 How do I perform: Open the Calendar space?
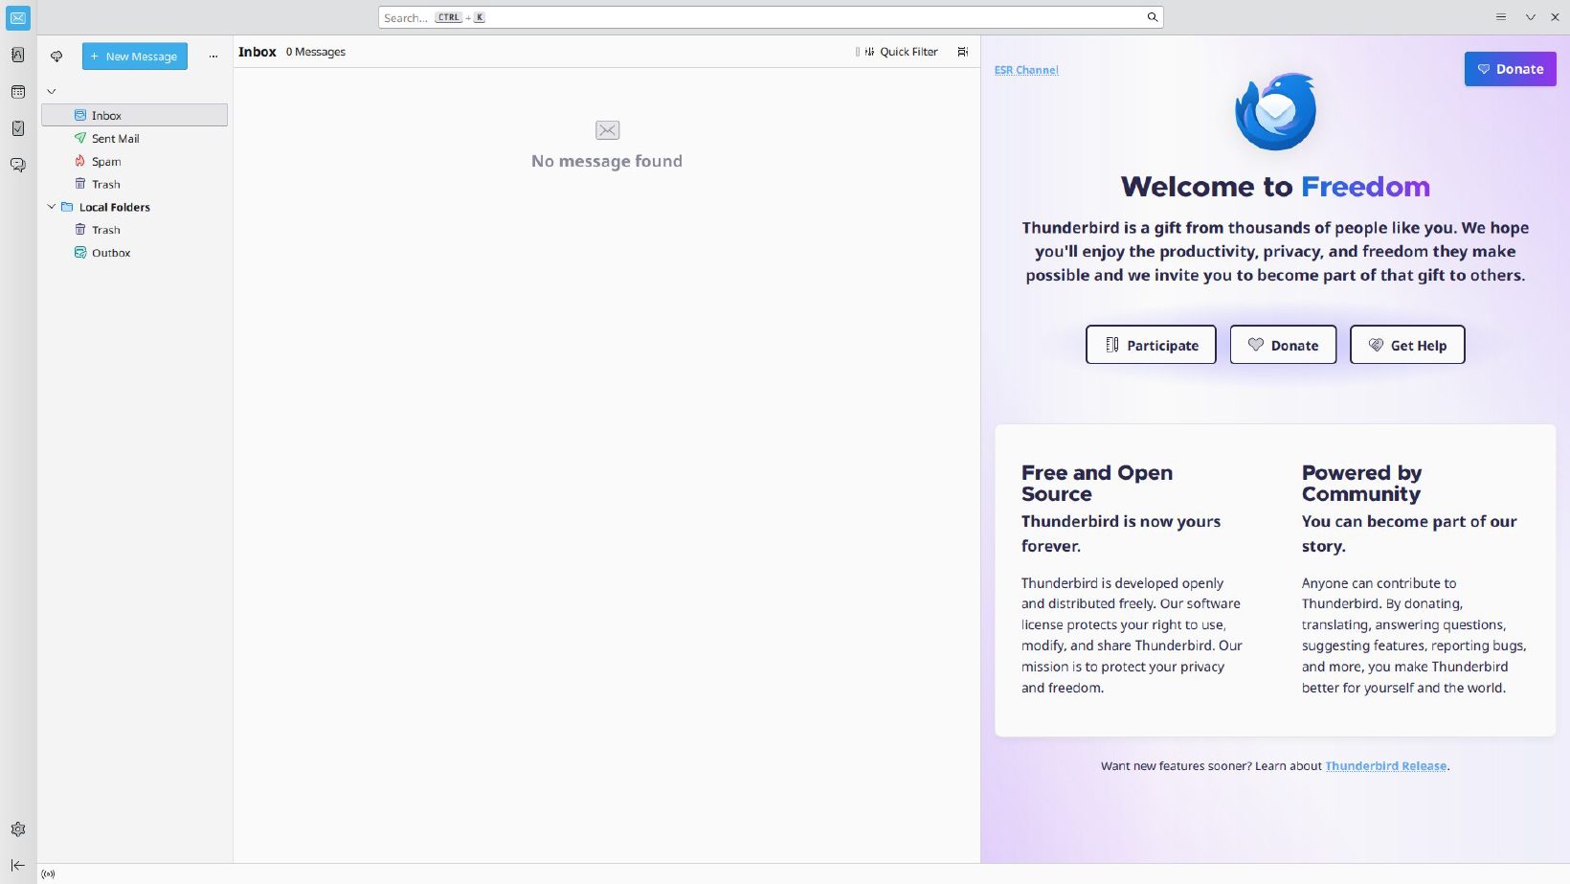[x=18, y=92]
